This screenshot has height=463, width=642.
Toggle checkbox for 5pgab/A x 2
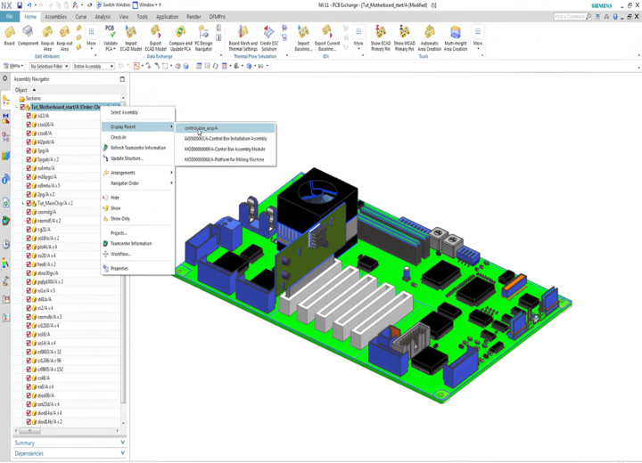pos(29,159)
